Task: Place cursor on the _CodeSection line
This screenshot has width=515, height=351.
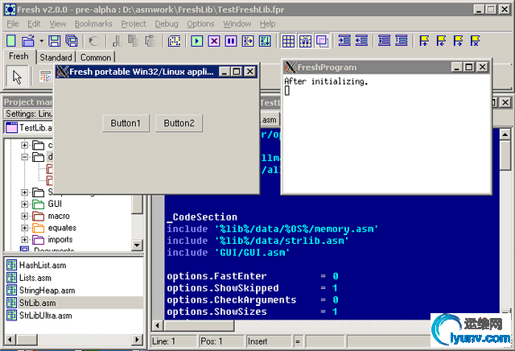Action: tap(202, 217)
